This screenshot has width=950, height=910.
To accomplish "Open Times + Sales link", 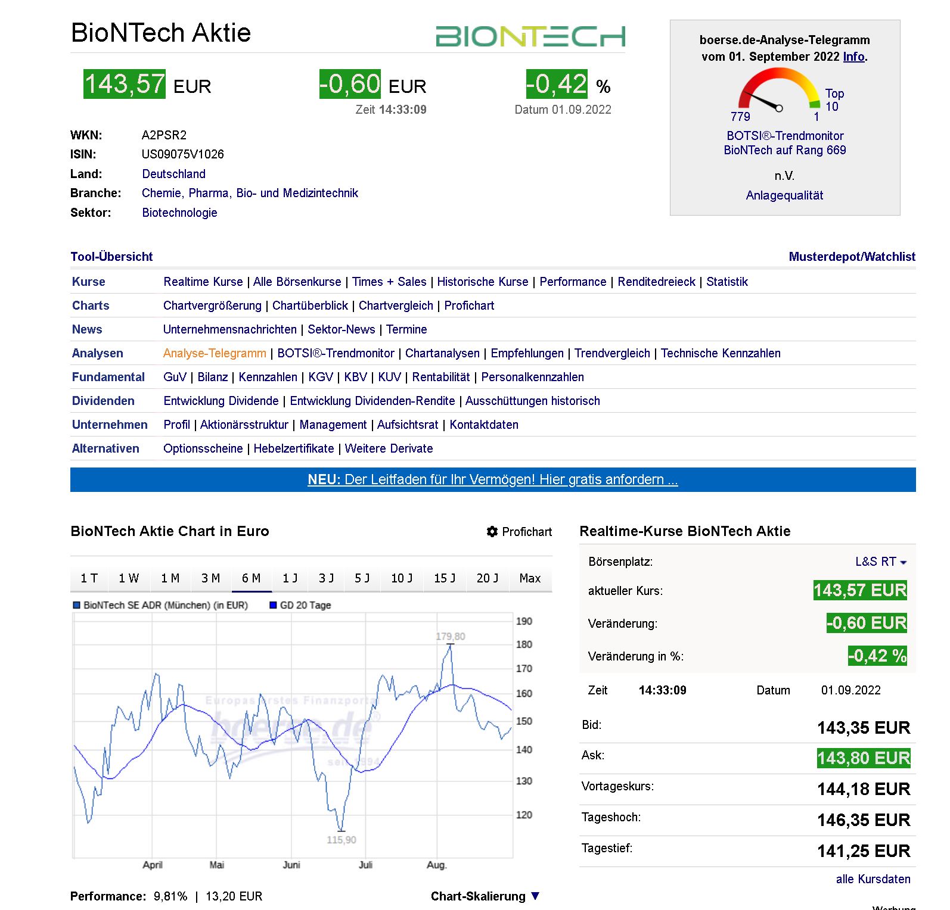I will coord(389,282).
